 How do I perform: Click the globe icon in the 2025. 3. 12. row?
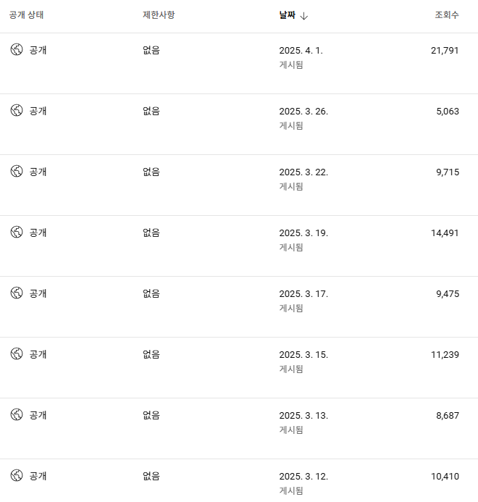click(17, 475)
